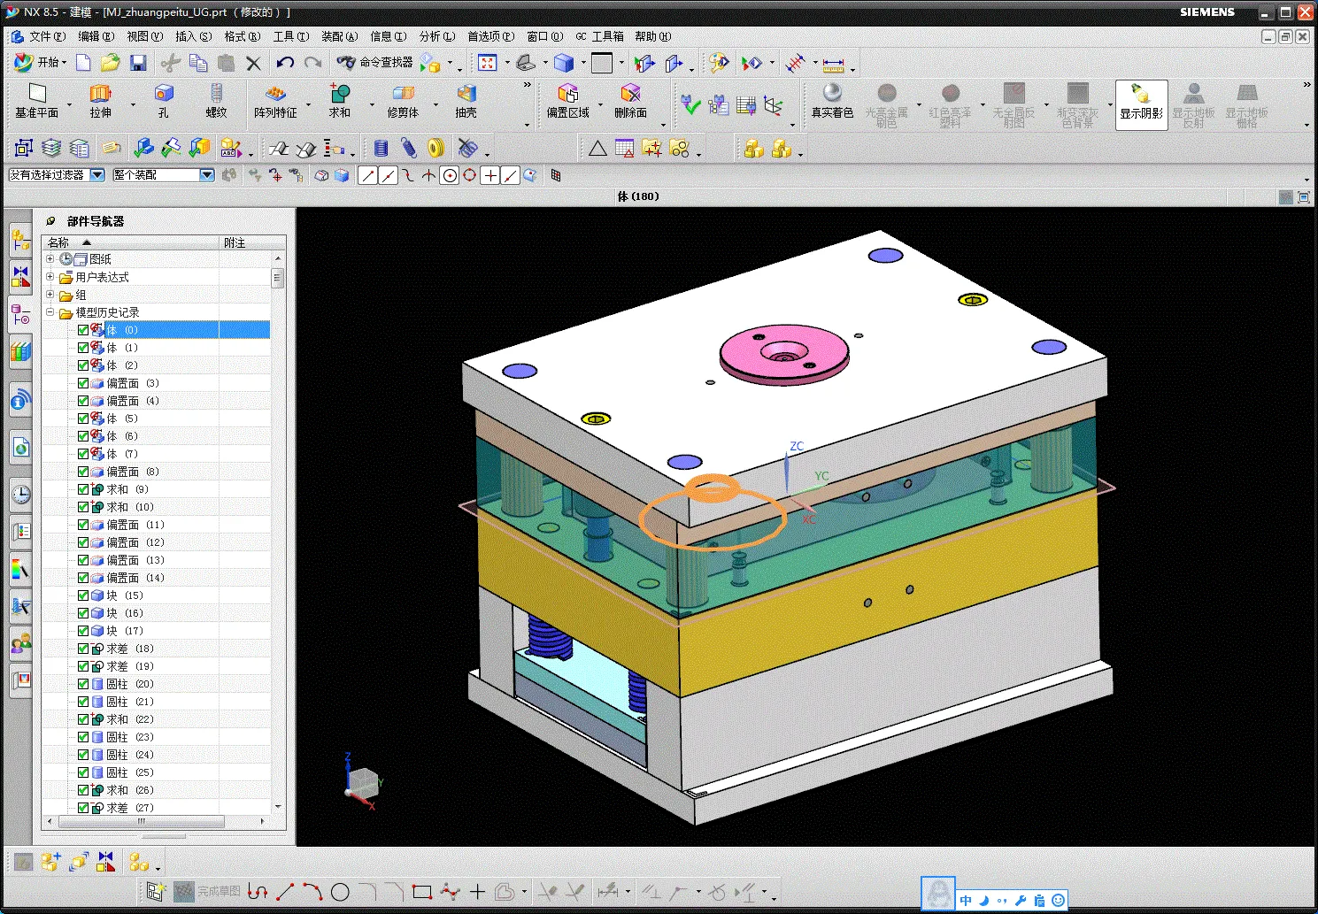Viewport: 1318px width, 914px height.
Task: Click the Datum Plane (基准平面) icon
Action: coord(36,94)
